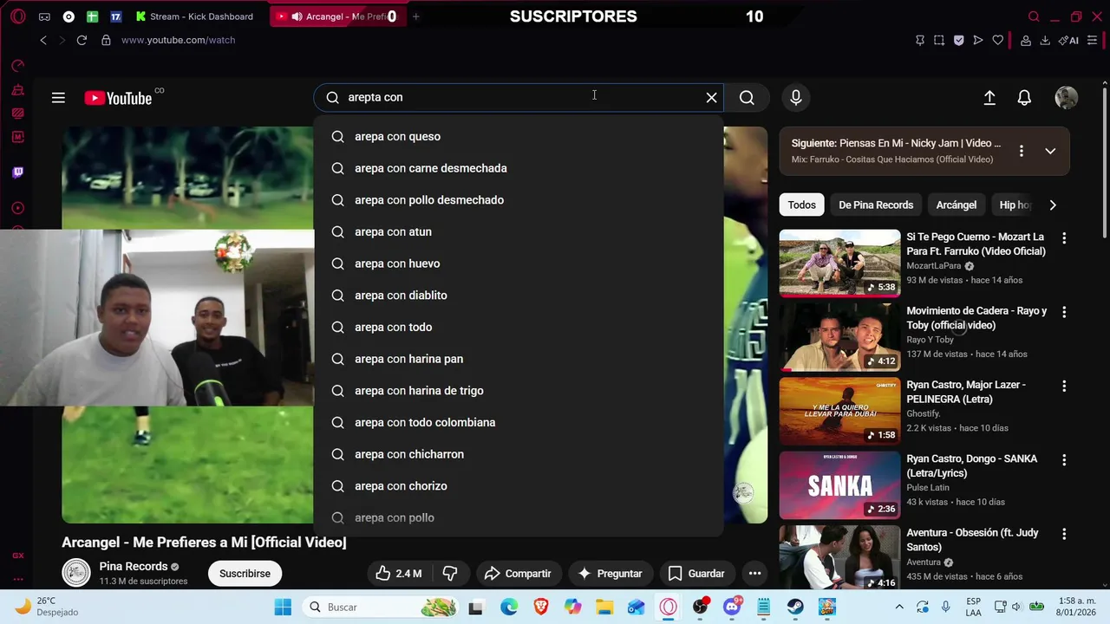This screenshot has width=1110, height=624.
Task: Choose suggestion "arepa con carne desmechada"
Action: [519, 168]
